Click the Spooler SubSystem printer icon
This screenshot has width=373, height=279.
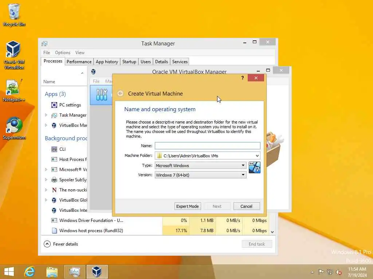tap(54, 180)
